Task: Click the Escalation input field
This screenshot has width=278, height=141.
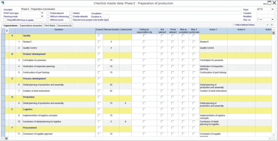Action: point(172,13)
